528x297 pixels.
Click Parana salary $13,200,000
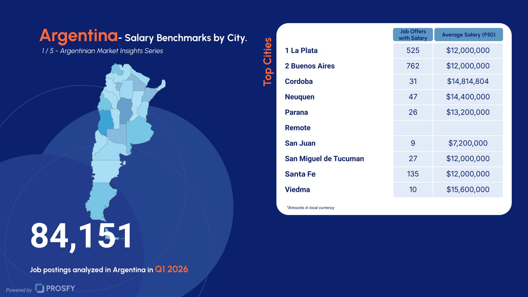[x=468, y=112]
